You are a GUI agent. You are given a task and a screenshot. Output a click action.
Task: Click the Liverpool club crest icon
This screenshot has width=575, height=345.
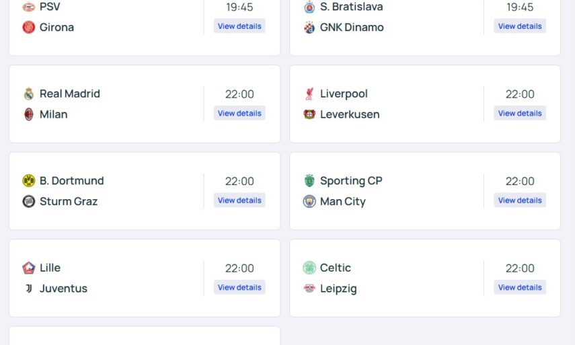pos(309,94)
